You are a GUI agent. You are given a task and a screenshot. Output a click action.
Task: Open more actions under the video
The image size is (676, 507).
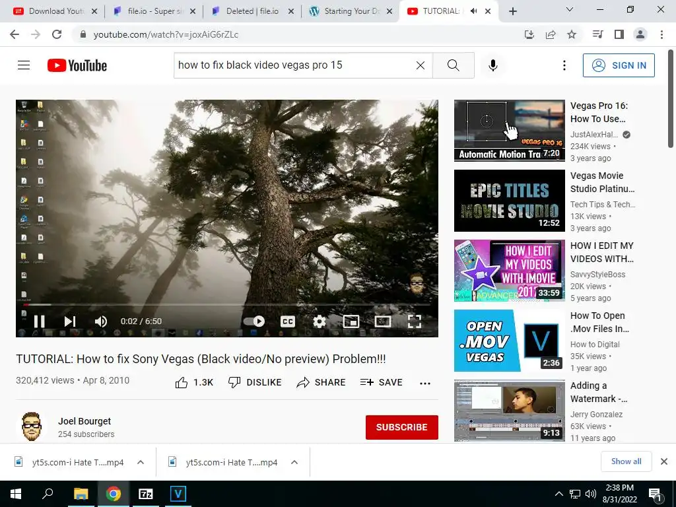(425, 384)
